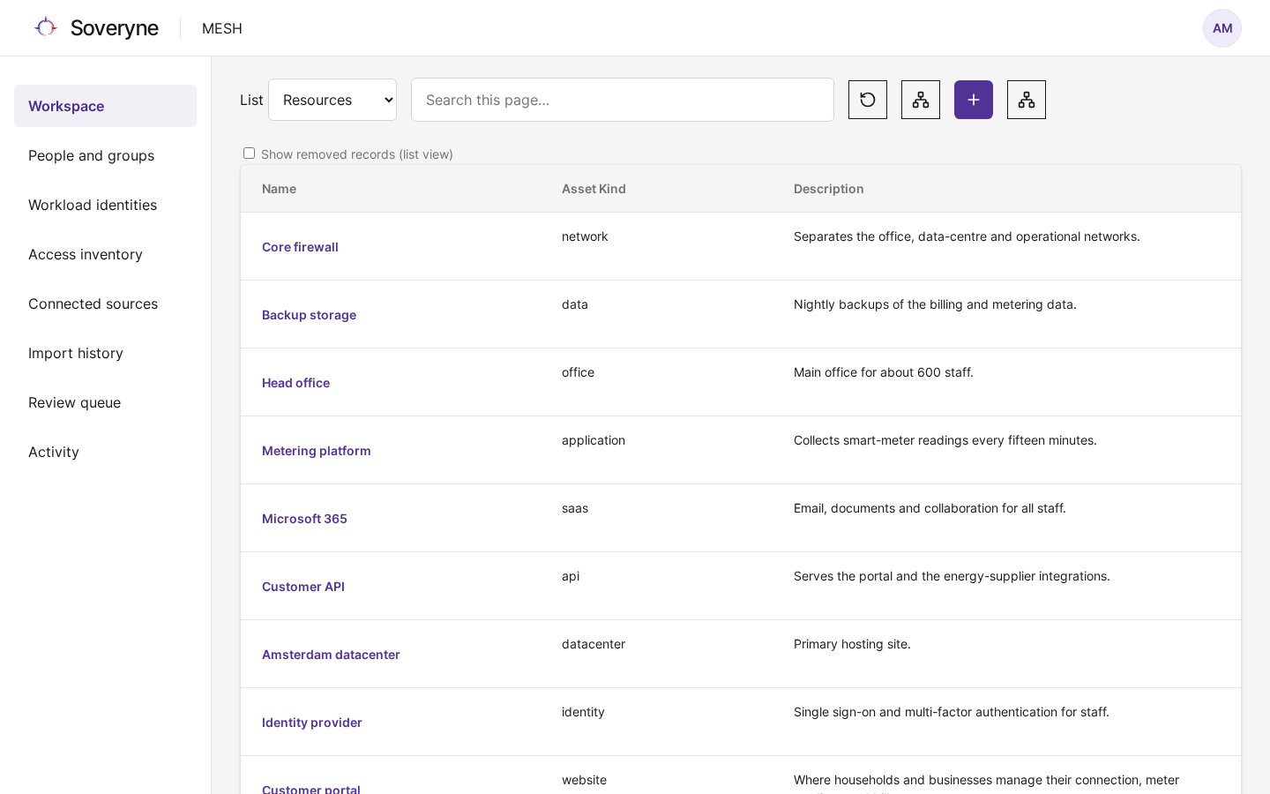Click the purple plus add button

[x=974, y=100]
